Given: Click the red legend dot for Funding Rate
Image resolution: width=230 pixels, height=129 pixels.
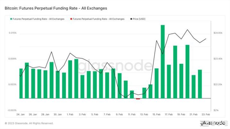Looking at the screenshot, I should pyautogui.click(x=71, y=19).
